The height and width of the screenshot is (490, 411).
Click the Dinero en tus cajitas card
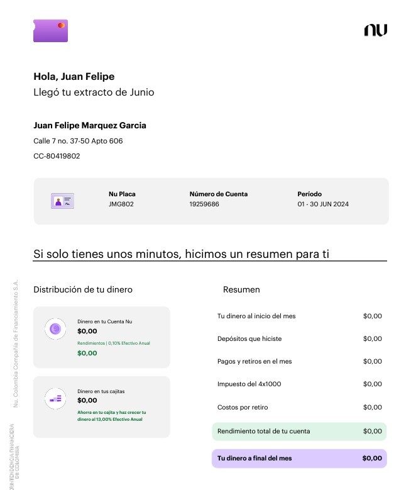(102, 407)
